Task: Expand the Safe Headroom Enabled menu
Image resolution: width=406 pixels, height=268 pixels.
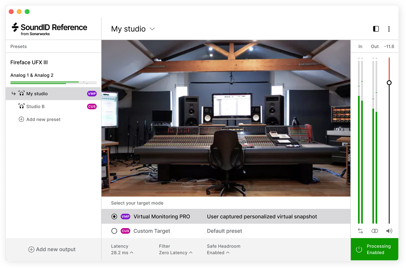Action: pos(218,253)
